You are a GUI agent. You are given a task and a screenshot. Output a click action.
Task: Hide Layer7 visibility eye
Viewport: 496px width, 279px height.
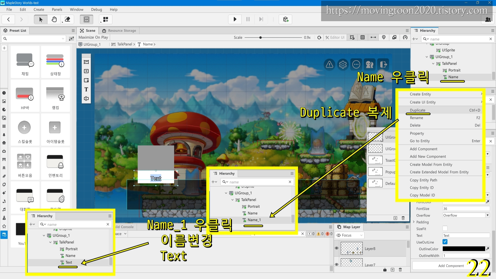tap(337, 265)
